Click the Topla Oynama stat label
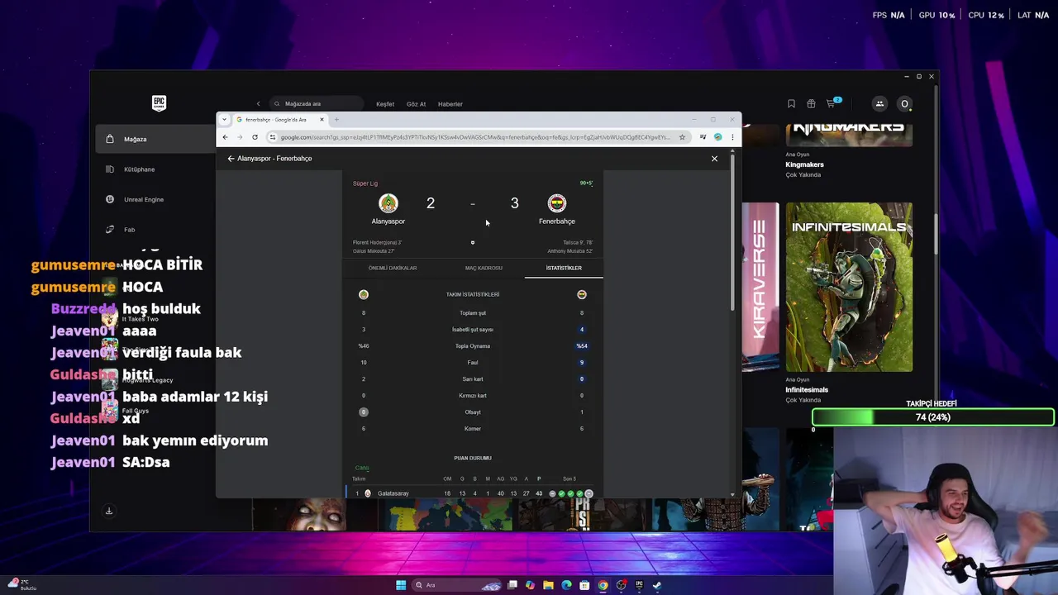The height and width of the screenshot is (595, 1058). click(473, 346)
